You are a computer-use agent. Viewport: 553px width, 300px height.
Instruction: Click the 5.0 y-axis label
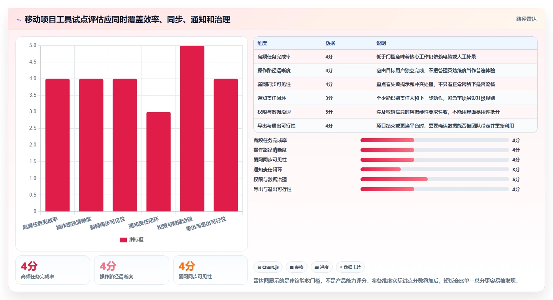[33, 45]
